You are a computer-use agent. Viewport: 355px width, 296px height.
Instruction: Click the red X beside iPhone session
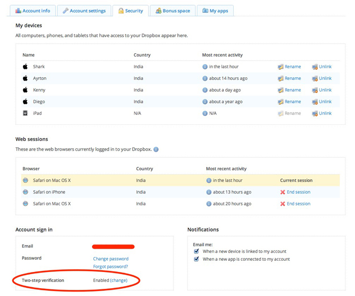coord(282,192)
